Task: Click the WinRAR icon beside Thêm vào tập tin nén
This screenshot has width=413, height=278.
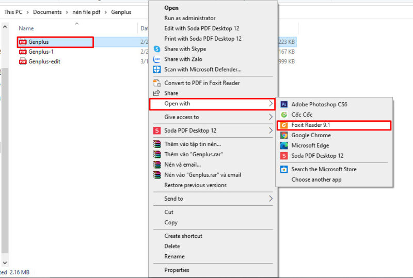Action: point(157,144)
